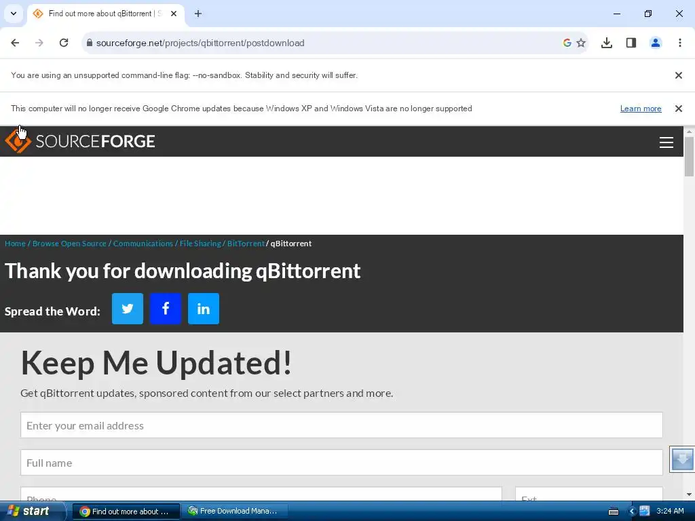Open Chrome three-dot menu
Viewport: 695px width, 521px height.
coord(680,43)
